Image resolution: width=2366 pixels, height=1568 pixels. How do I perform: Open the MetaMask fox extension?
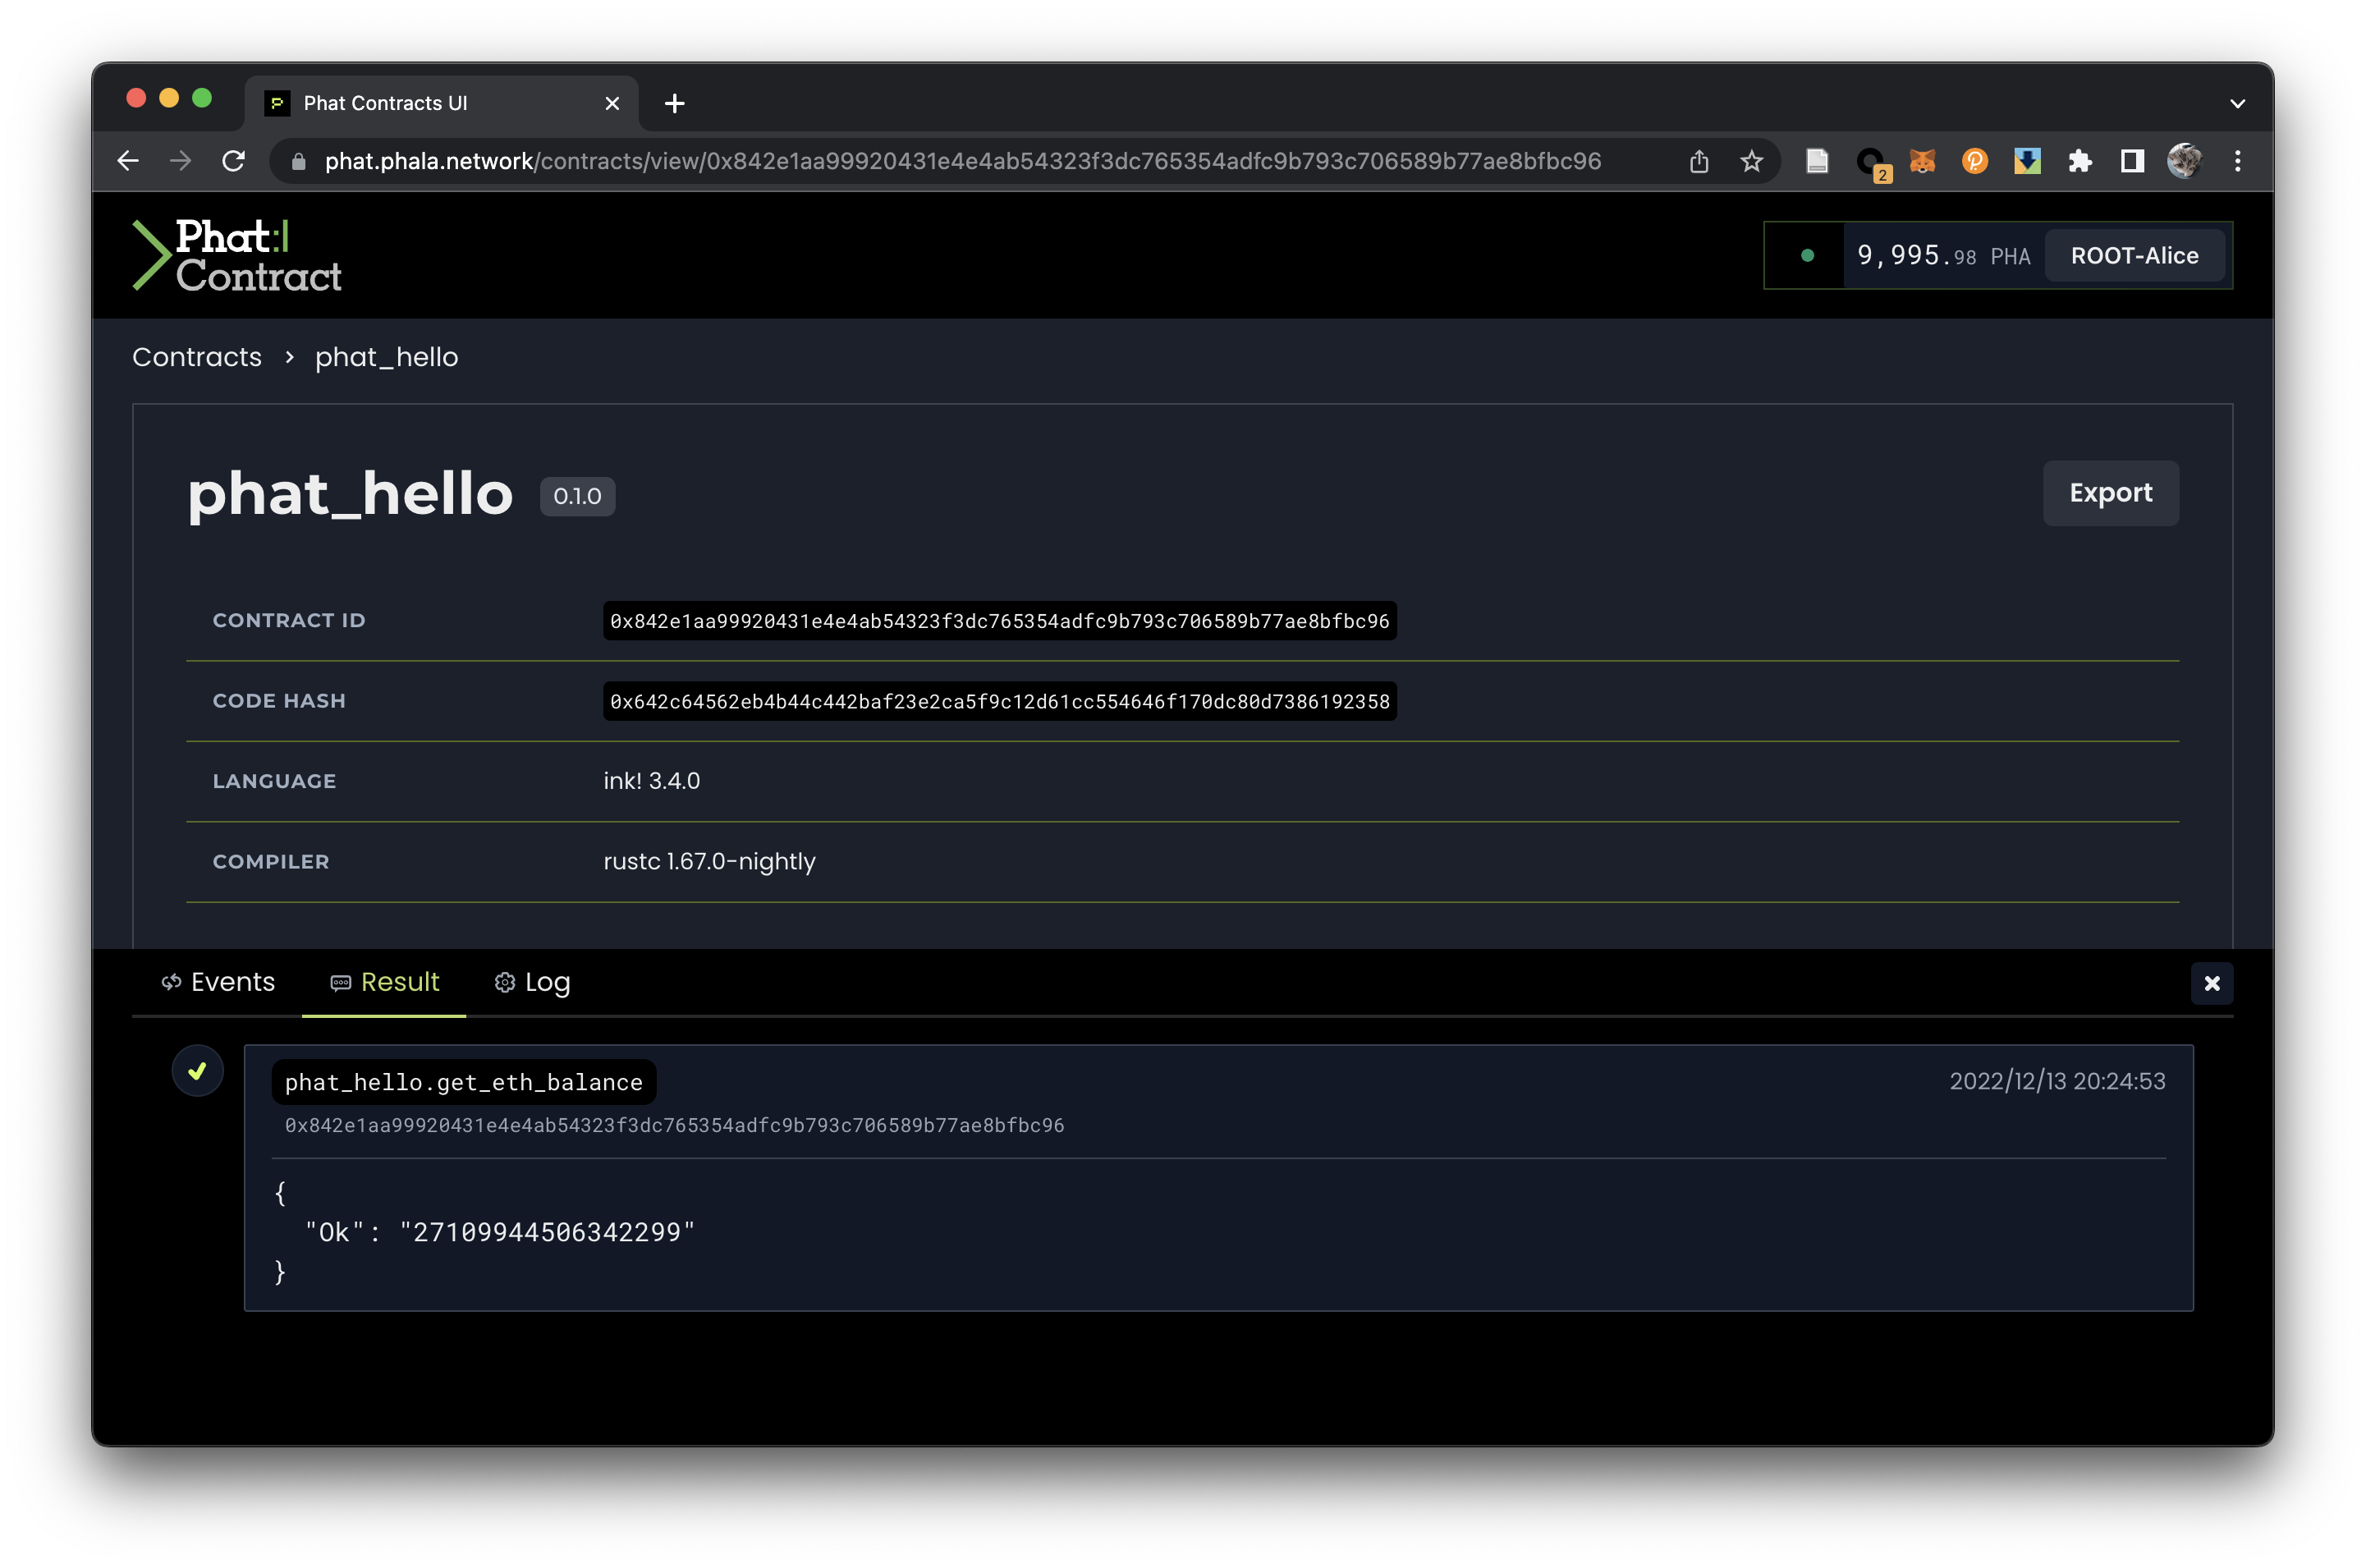[1922, 161]
